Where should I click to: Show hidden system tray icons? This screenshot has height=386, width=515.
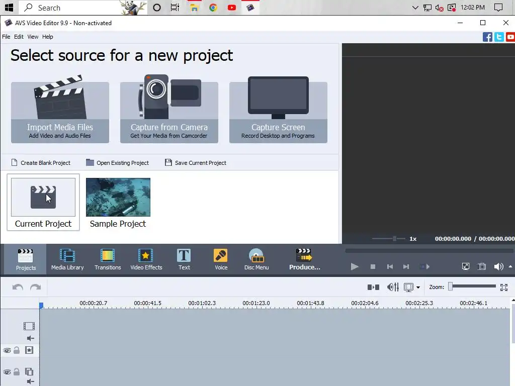pyautogui.click(x=415, y=7)
